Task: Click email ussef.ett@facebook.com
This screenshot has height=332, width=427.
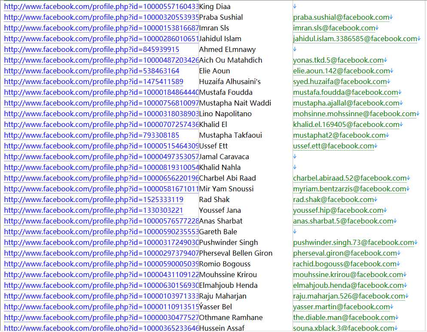Action: pyautogui.click(x=334, y=146)
